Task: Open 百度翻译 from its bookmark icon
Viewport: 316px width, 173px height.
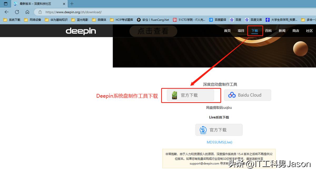Action: [211, 19]
